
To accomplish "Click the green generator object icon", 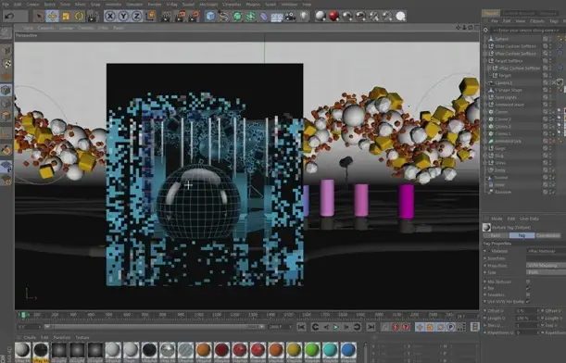I will 237,17.
